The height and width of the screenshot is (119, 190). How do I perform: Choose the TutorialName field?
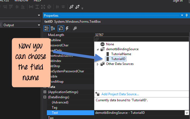[x=121, y=54]
